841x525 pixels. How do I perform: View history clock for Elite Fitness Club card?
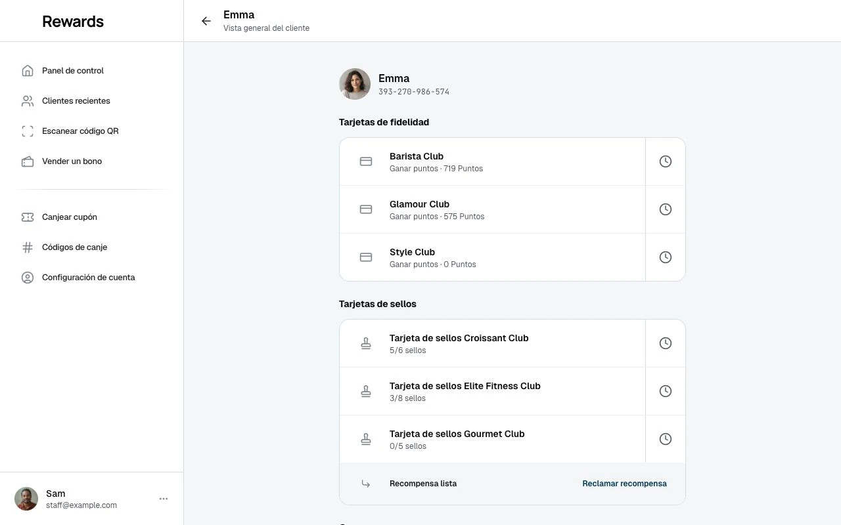[x=666, y=391]
